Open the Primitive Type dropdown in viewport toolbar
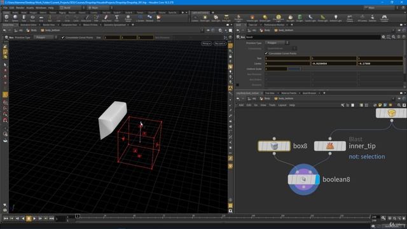This screenshot has width=407, height=229. click(x=46, y=38)
